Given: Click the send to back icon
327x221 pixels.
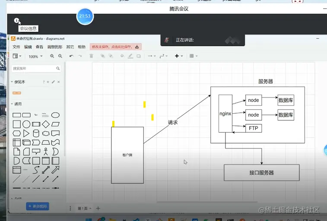Looking at the screenshot, I should (x=111, y=56).
